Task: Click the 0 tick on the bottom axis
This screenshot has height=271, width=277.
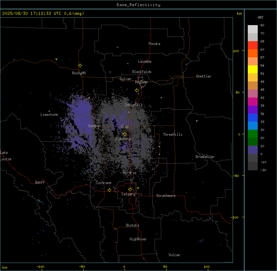Action: [124, 266]
